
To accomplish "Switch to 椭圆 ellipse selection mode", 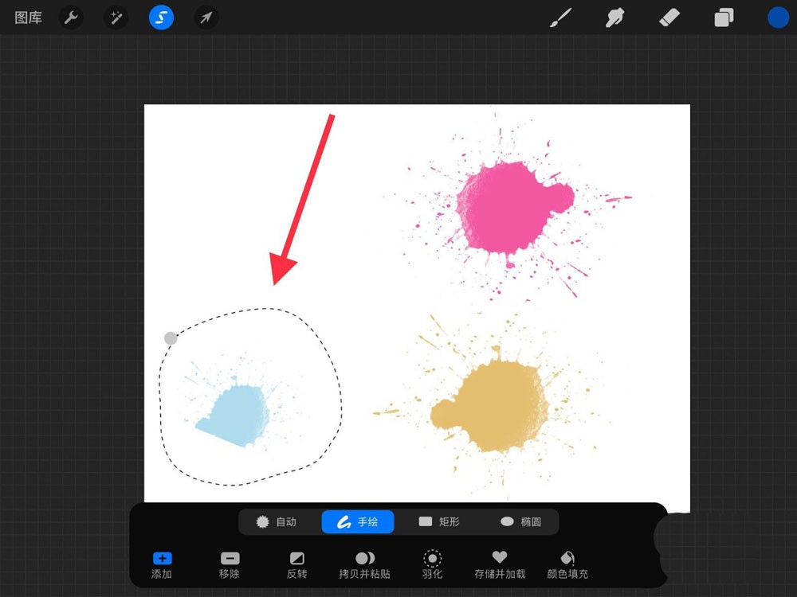I will (x=520, y=522).
